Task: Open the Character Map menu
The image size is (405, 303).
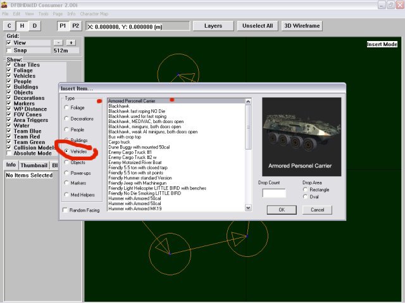Action: click(92, 13)
